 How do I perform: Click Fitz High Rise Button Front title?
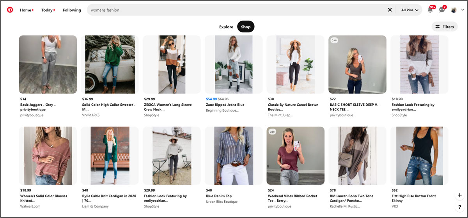click(414, 199)
